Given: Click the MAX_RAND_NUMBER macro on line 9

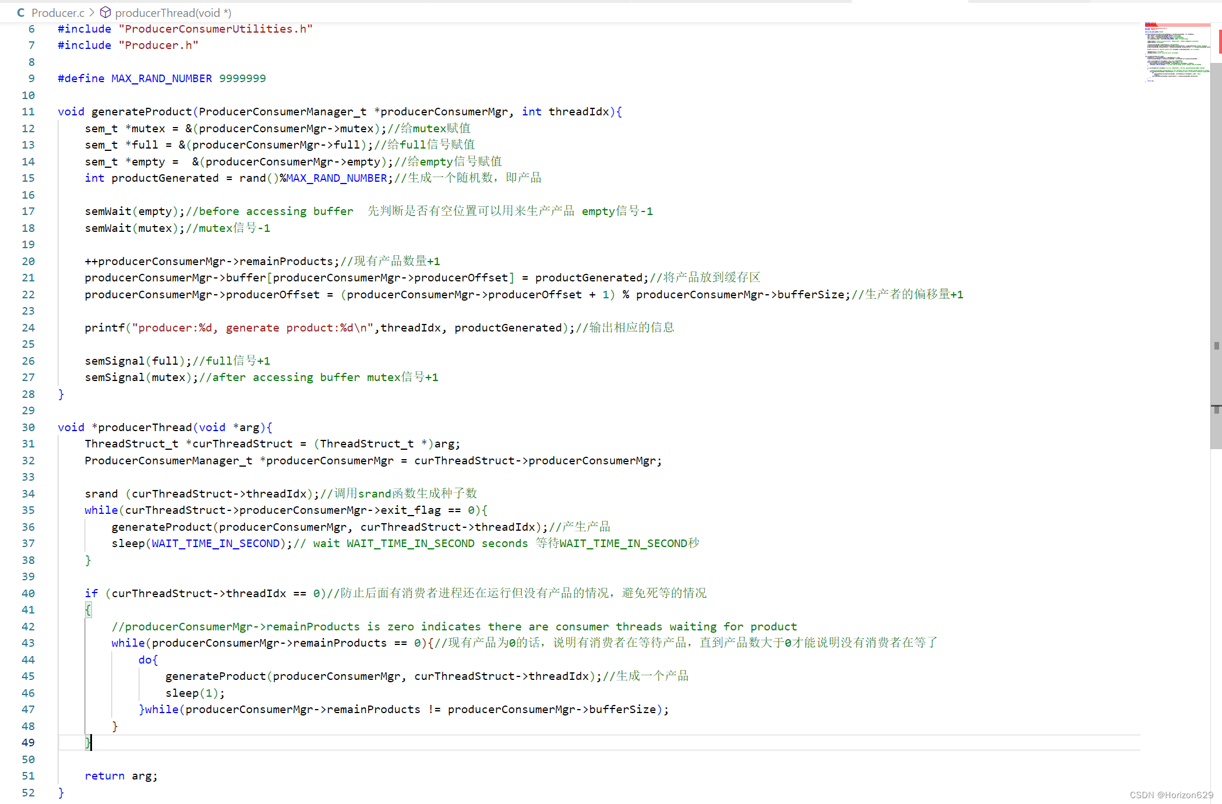Looking at the screenshot, I should click(x=161, y=78).
